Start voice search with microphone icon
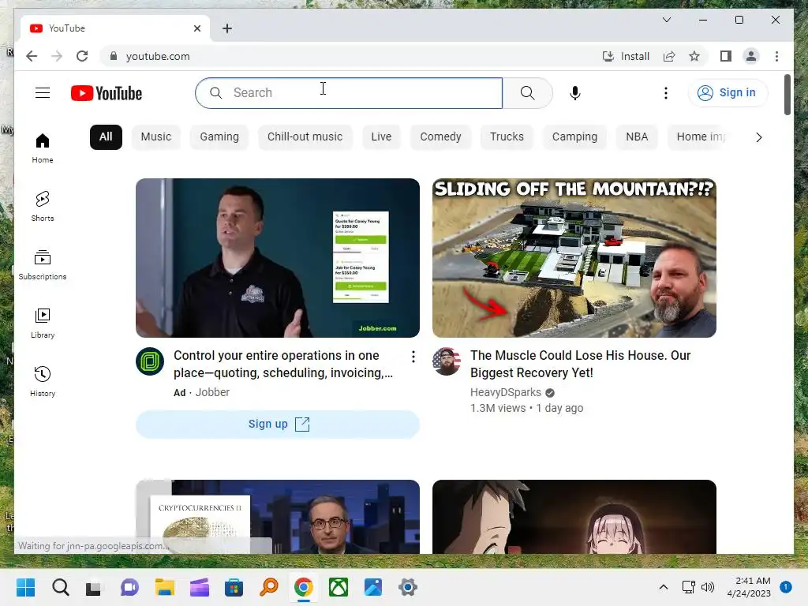The image size is (808, 606). (575, 93)
